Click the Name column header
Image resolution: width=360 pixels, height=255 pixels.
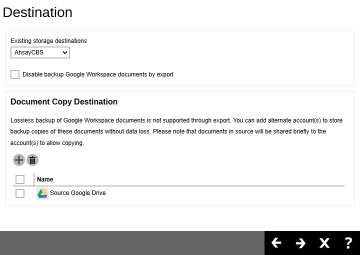point(45,179)
